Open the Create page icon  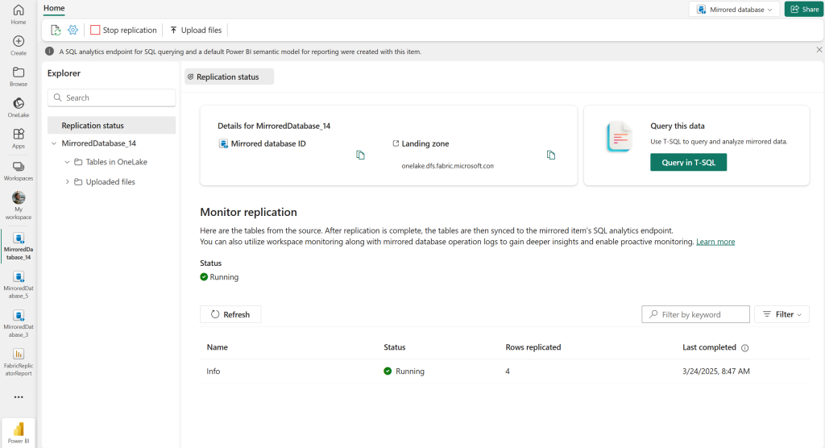19,45
